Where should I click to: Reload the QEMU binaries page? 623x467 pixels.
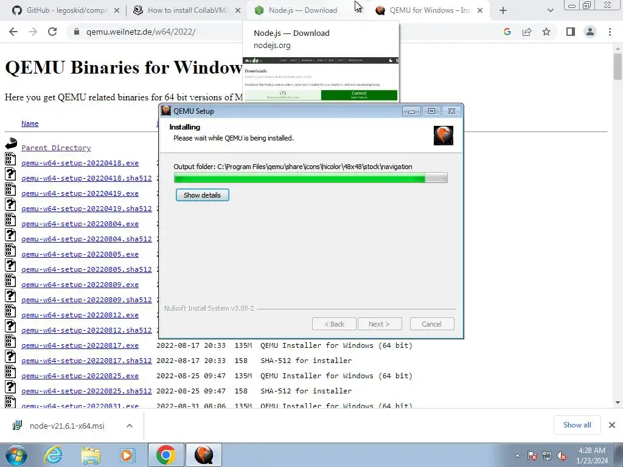(x=52, y=32)
